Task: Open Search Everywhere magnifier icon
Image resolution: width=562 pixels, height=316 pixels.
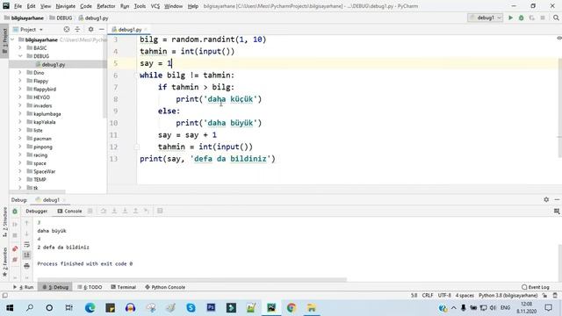Action: pyautogui.click(x=556, y=18)
